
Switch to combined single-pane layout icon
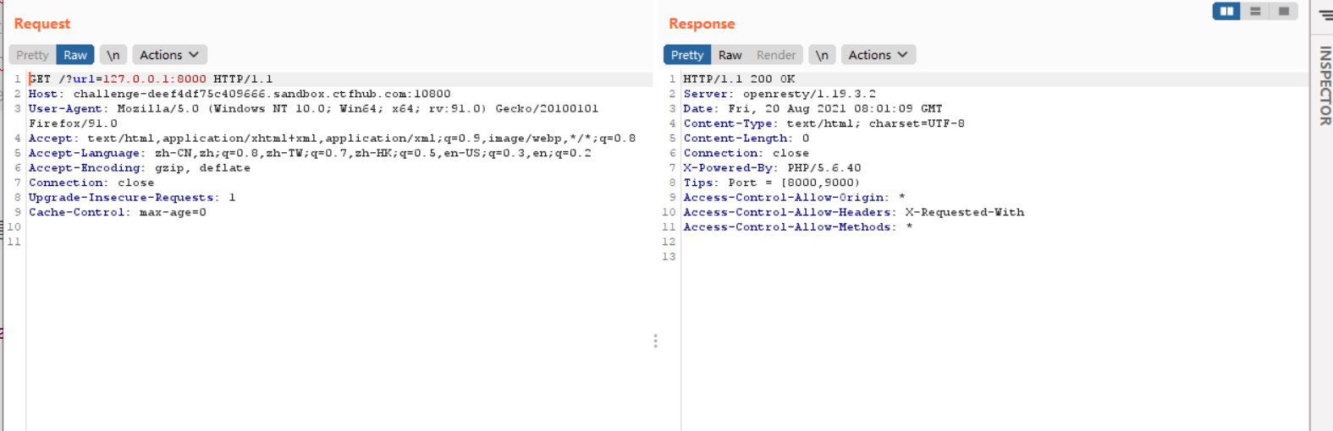[1284, 11]
